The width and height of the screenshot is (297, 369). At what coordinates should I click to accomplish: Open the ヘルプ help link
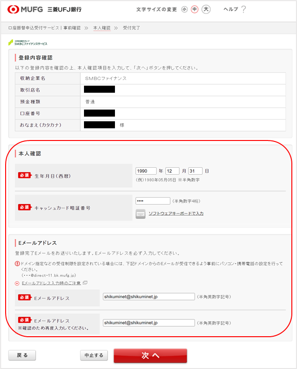(230, 9)
